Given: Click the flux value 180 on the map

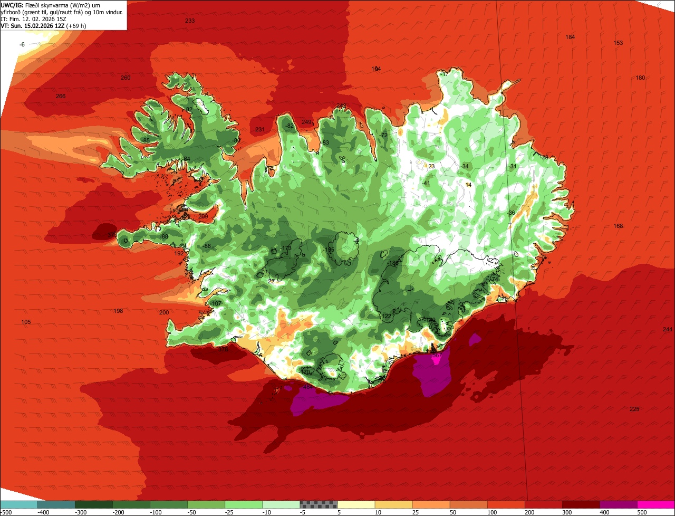Looking at the screenshot, I should click(640, 78).
